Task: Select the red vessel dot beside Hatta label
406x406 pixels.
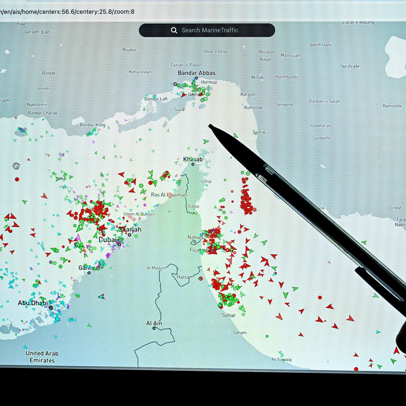Action: 201,278
